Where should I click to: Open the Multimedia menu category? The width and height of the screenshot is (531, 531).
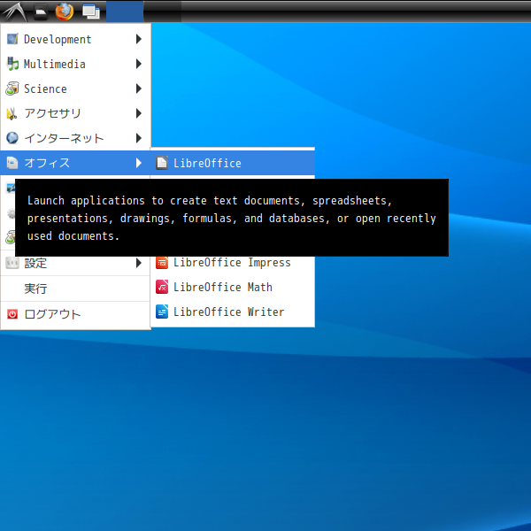75,64
